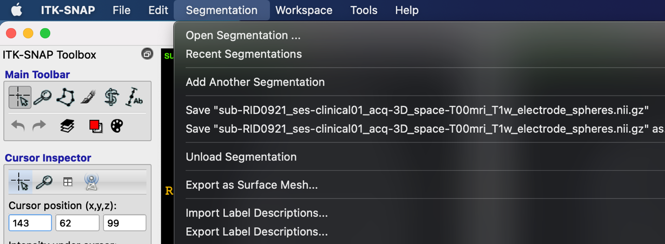Open the Layer Inspector stack icon
The image size is (665, 244).
pos(67,126)
